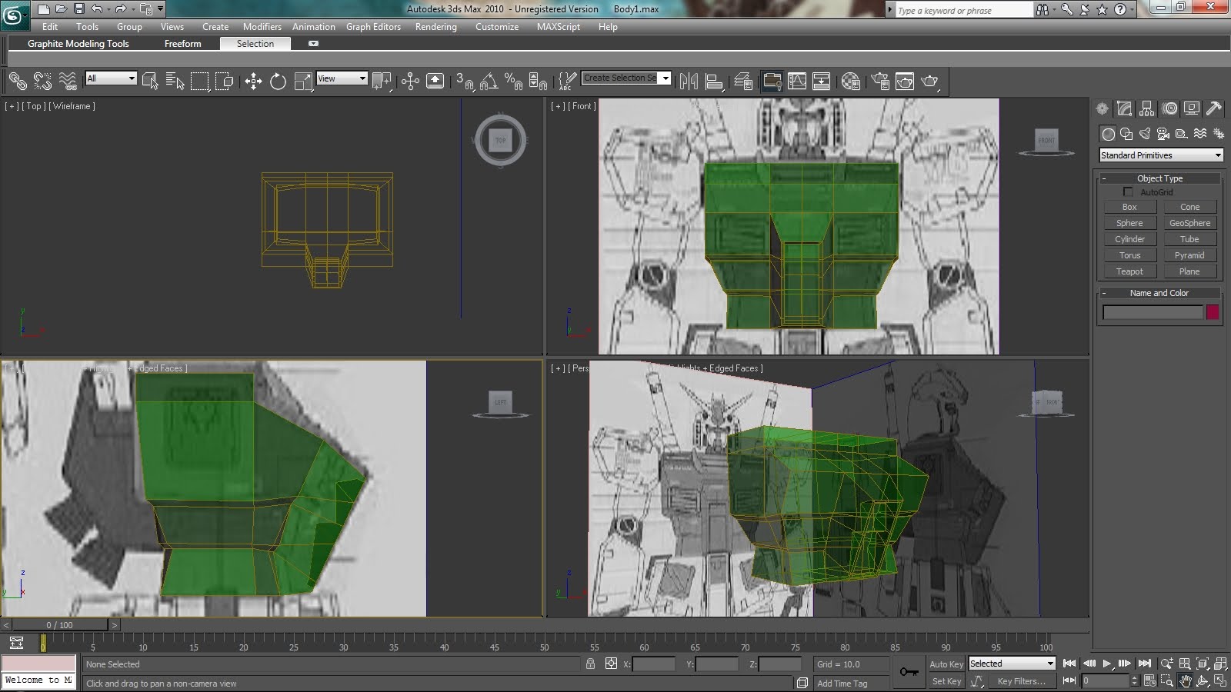Toggle Window/Crossing selection mode
Viewport: 1231px width, 692px height.
[x=224, y=81]
